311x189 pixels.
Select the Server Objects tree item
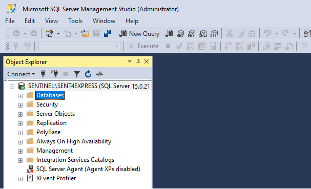point(55,114)
